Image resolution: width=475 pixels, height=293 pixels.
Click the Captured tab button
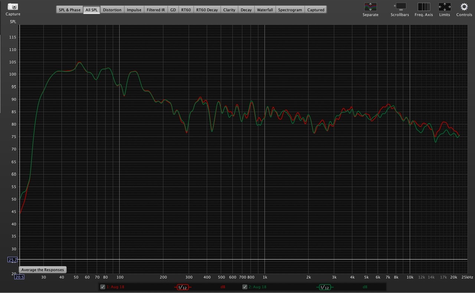316,10
